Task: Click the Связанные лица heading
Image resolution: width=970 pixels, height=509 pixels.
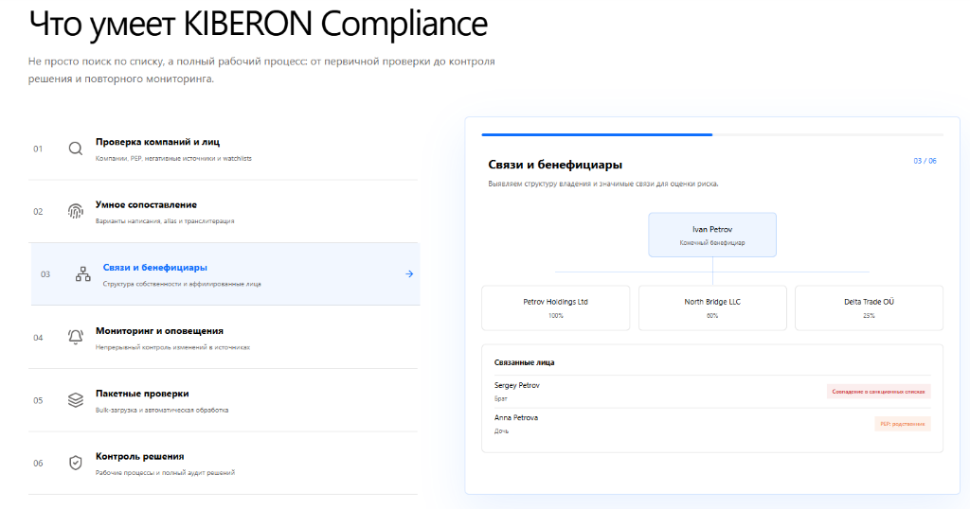Action: (x=524, y=362)
